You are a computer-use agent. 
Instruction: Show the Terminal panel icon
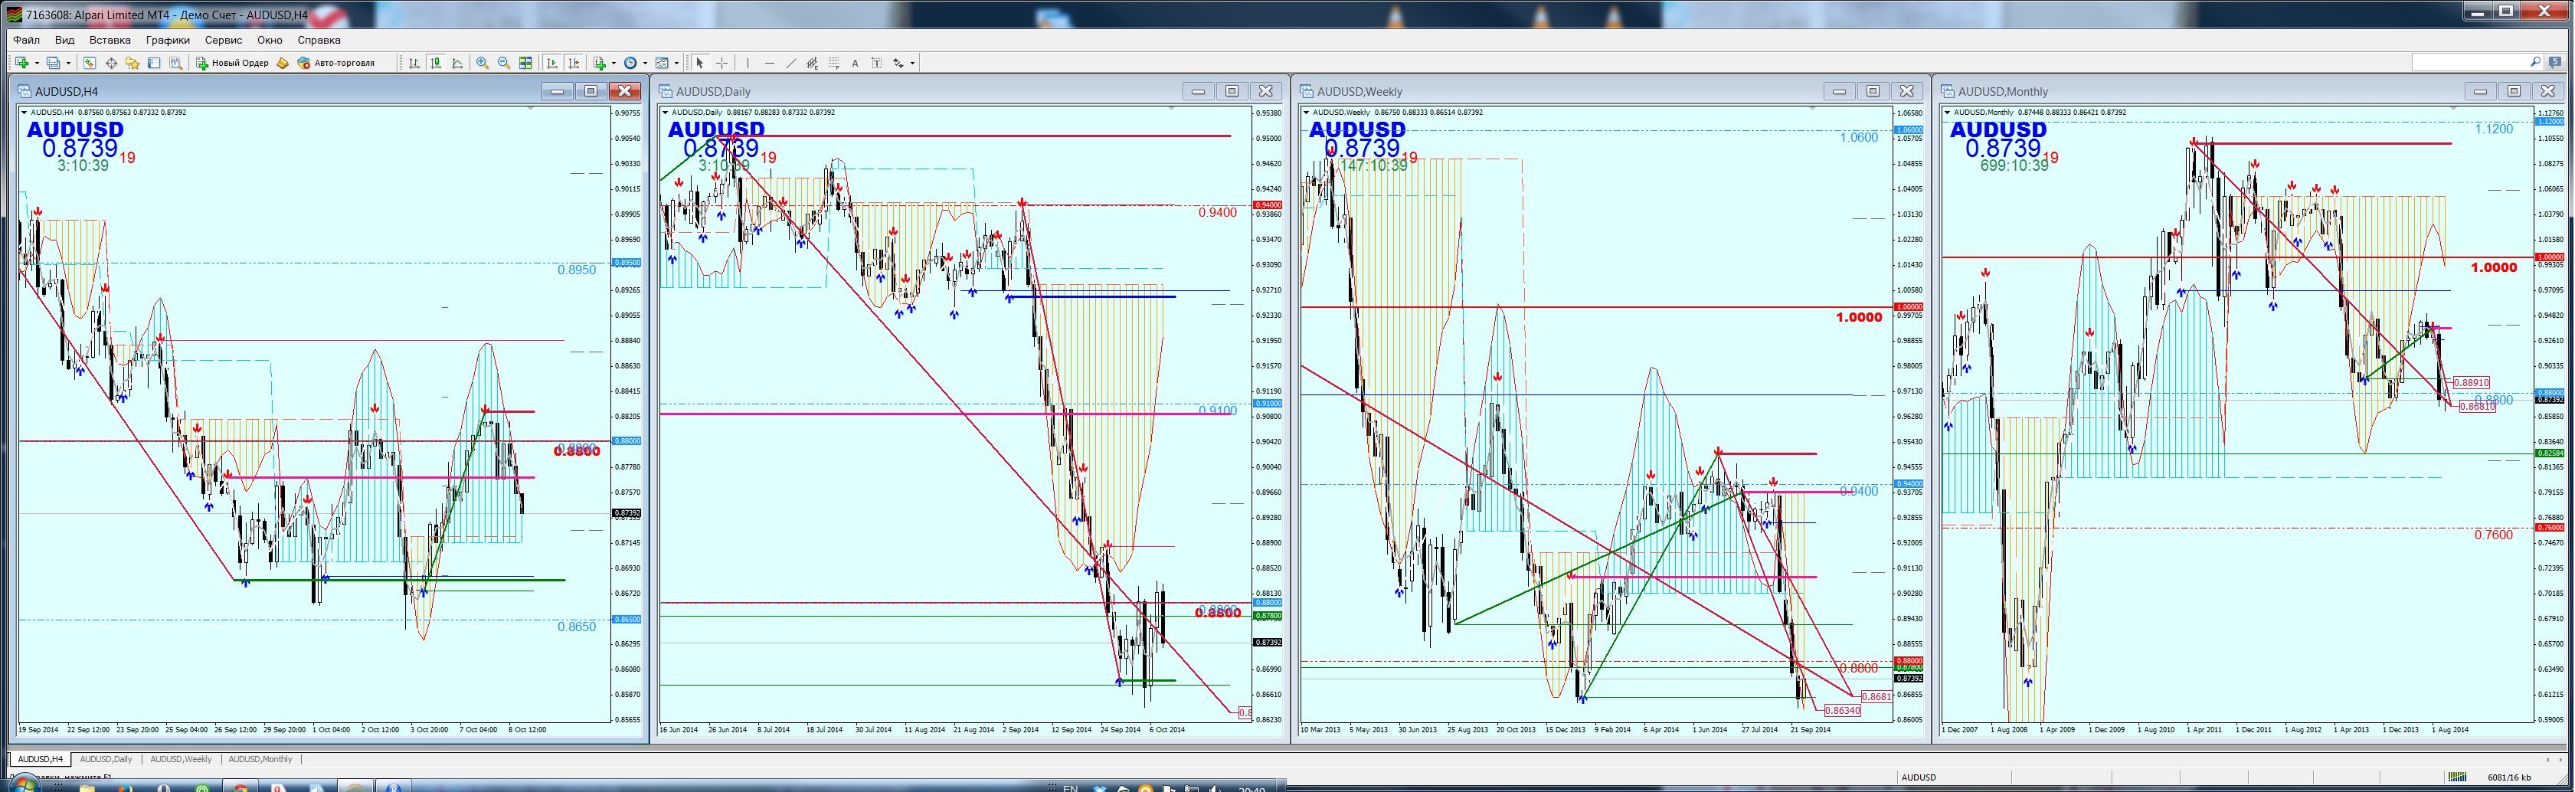click(x=154, y=63)
